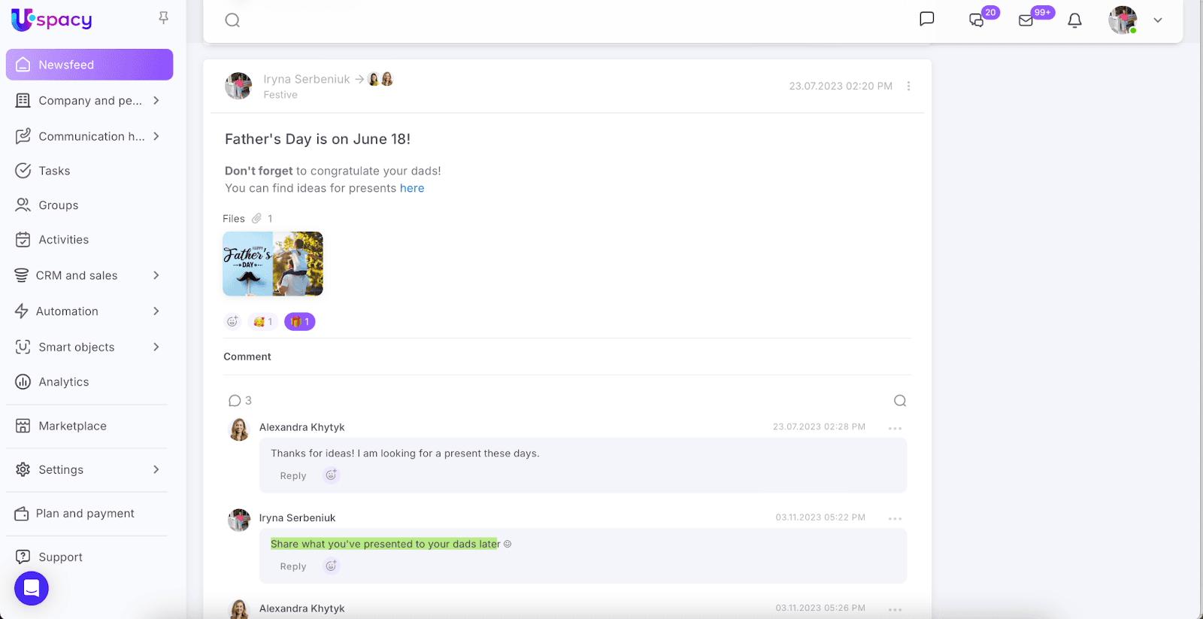Image resolution: width=1203 pixels, height=619 pixels.
Task: Search comments with magnifier icon
Action: [x=899, y=401]
